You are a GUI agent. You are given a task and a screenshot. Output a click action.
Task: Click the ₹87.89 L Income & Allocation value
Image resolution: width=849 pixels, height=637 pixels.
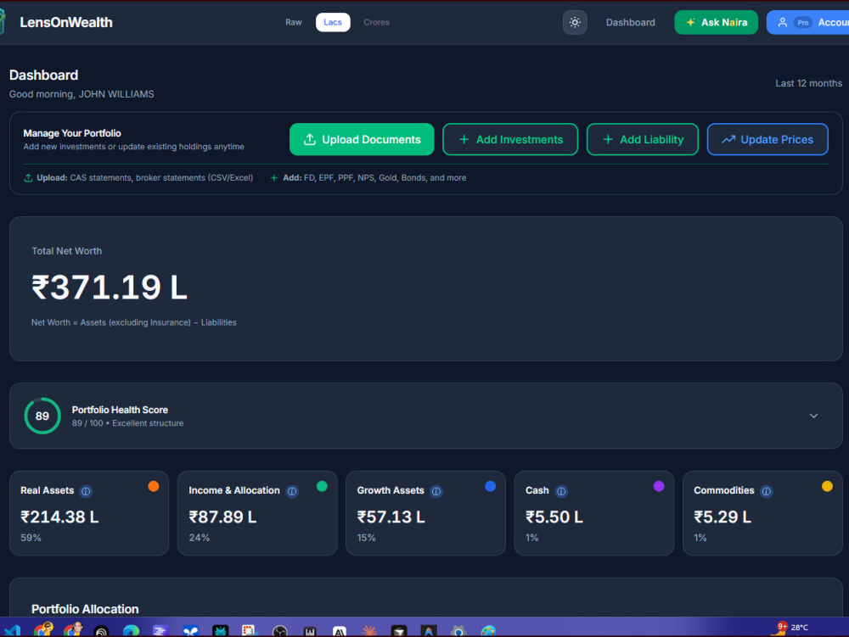pos(222,517)
